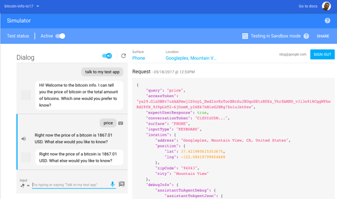The height and width of the screenshot is (199, 337).
Task: Click the microphone icon in input bar
Action: click(x=112, y=184)
